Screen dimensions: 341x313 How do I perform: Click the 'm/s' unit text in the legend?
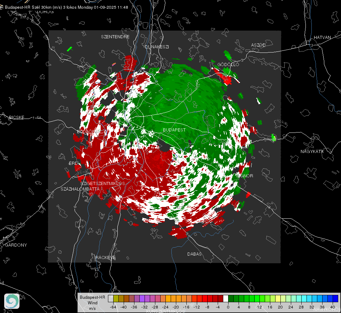pyautogui.click(x=92, y=308)
